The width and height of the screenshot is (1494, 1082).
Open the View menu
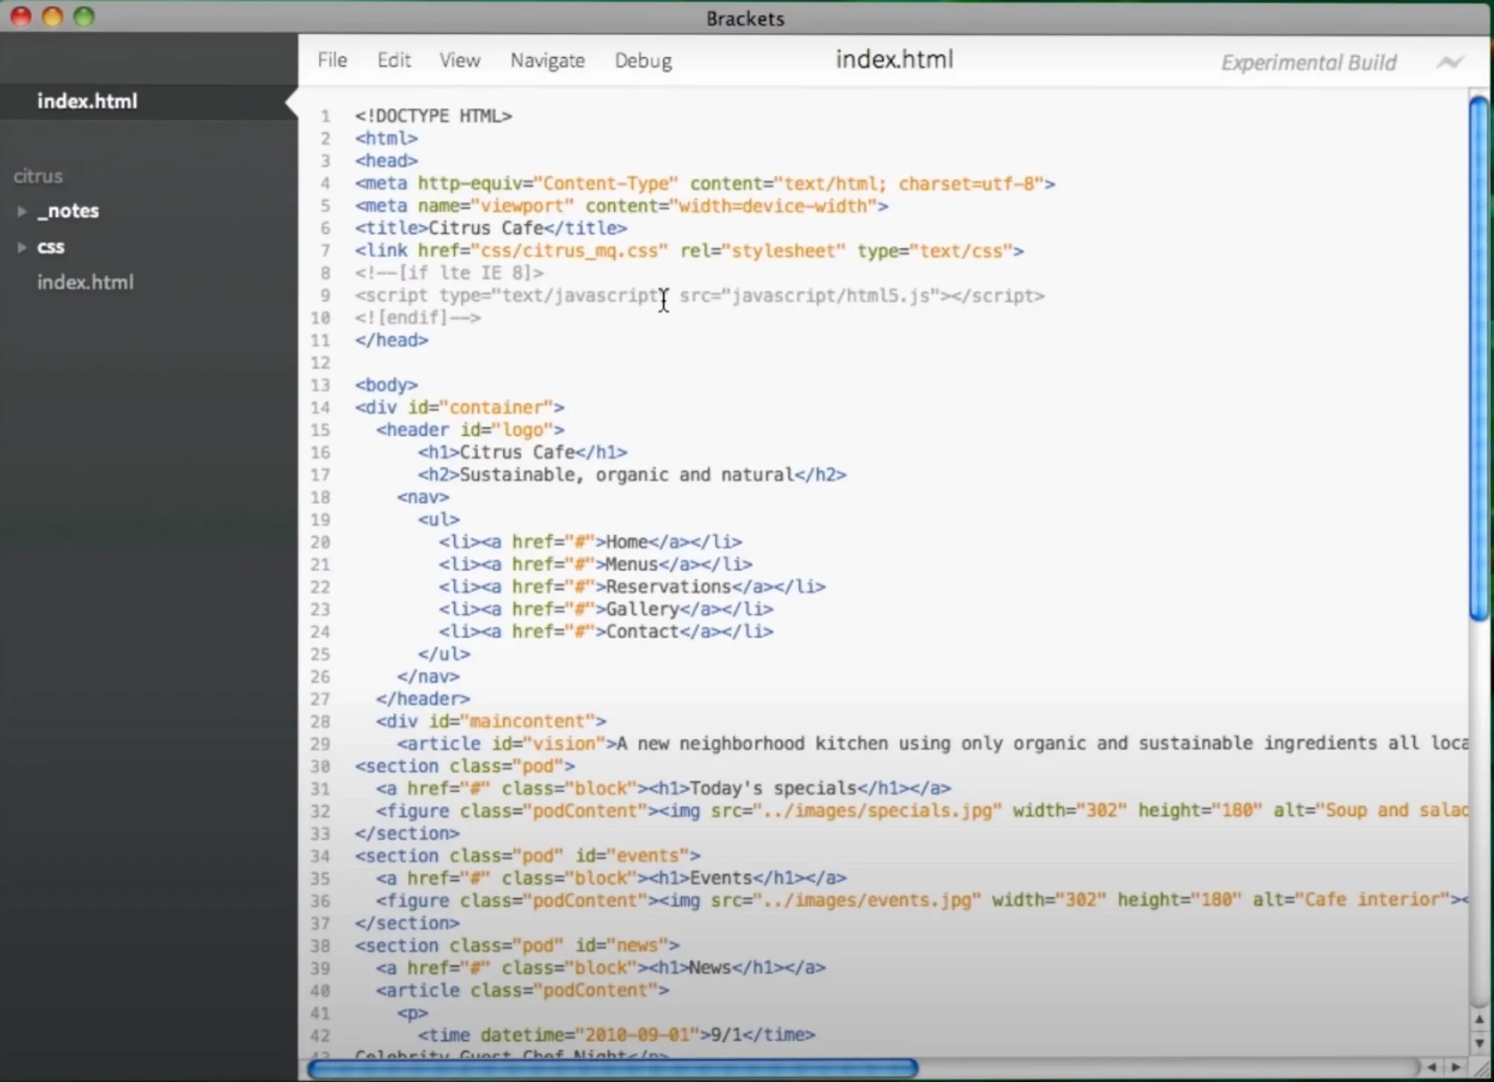point(459,60)
